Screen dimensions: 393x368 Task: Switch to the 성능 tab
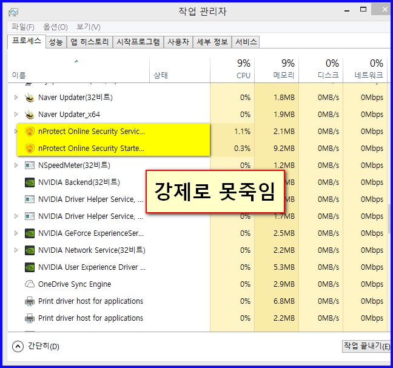click(56, 42)
